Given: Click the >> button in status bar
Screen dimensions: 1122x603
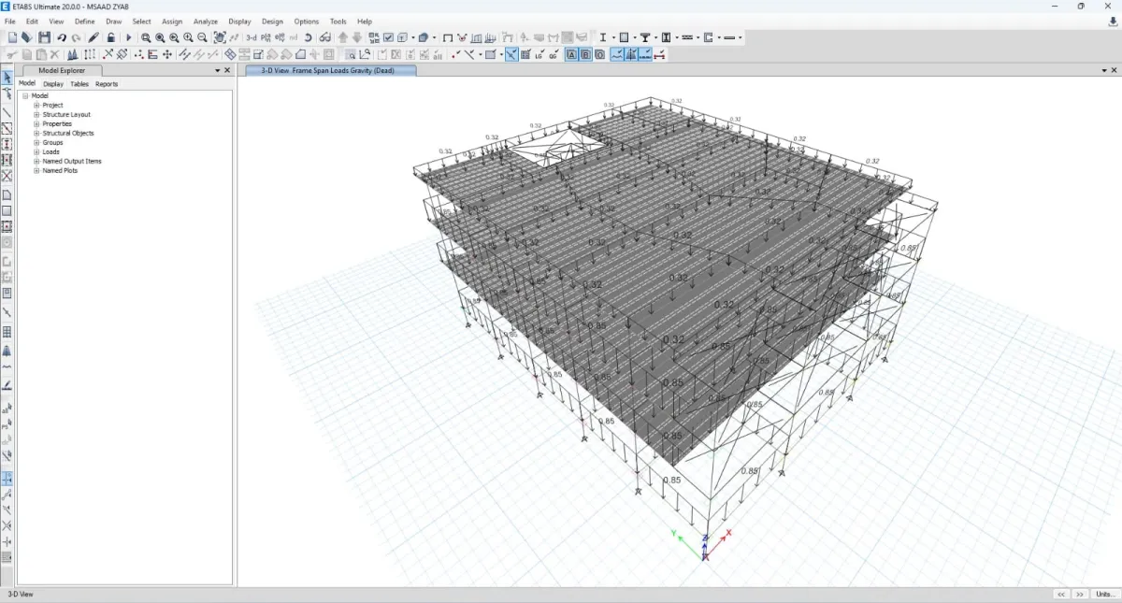Looking at the screenshot, I should pos(1081,595).
